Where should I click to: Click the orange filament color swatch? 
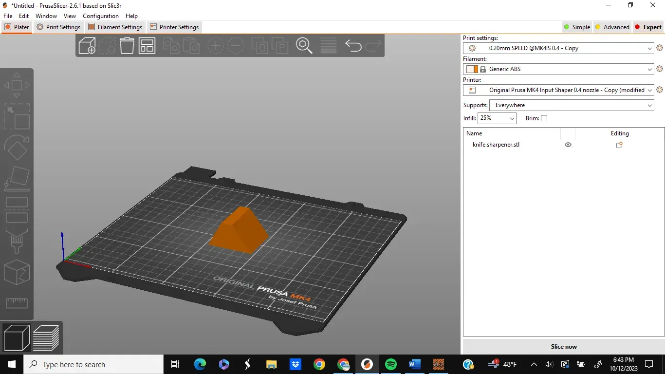475,69
